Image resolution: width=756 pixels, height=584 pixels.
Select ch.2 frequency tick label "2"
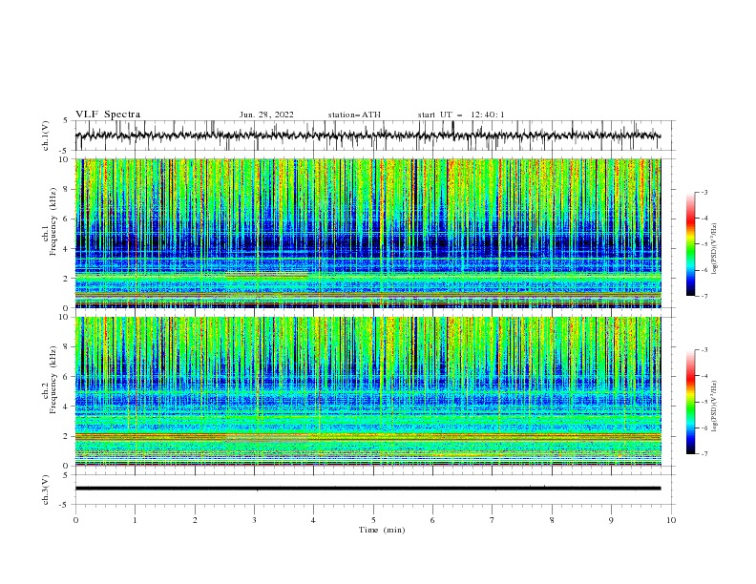(66, 436)
